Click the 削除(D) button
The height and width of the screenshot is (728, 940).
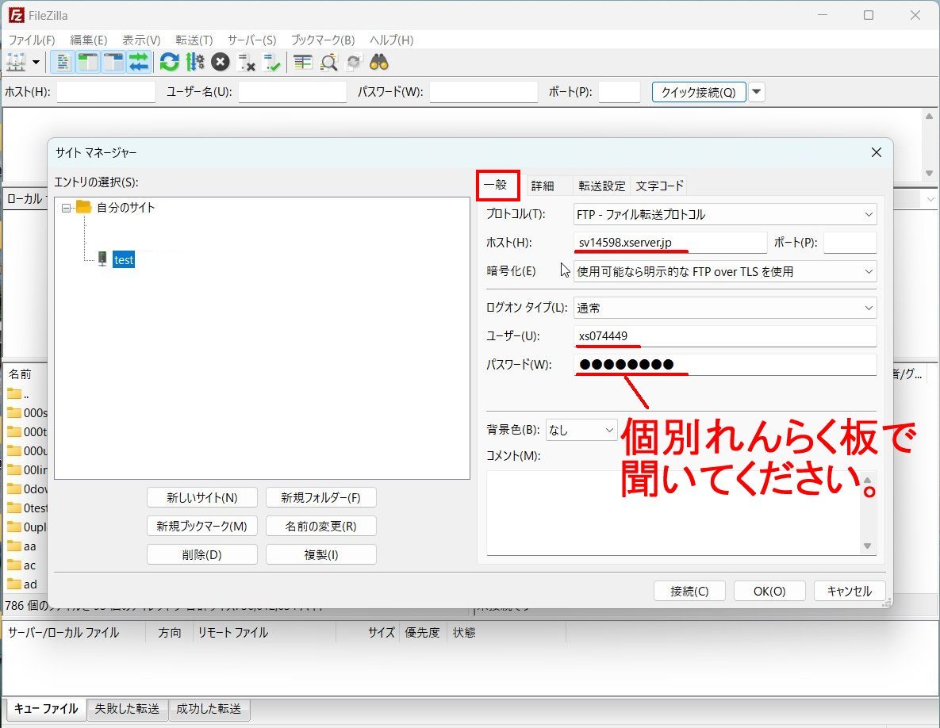(202, 554)
